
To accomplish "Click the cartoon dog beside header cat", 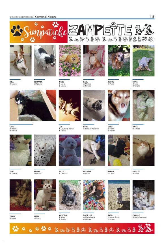I will pos(149,29).
